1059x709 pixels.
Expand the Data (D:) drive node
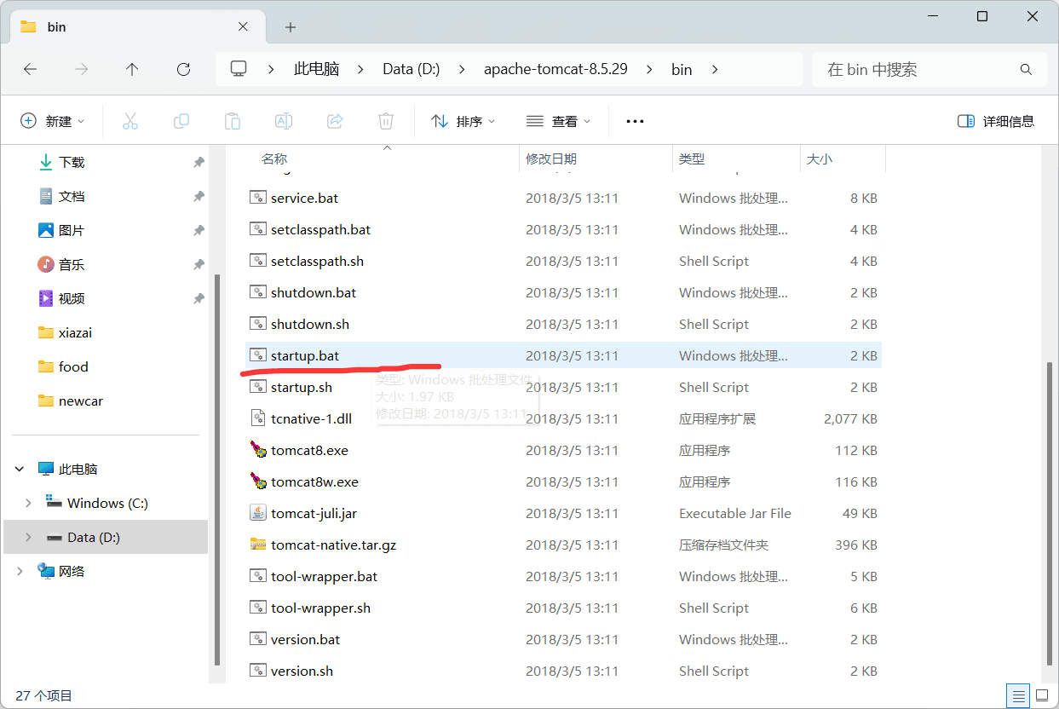coord(28,537)
